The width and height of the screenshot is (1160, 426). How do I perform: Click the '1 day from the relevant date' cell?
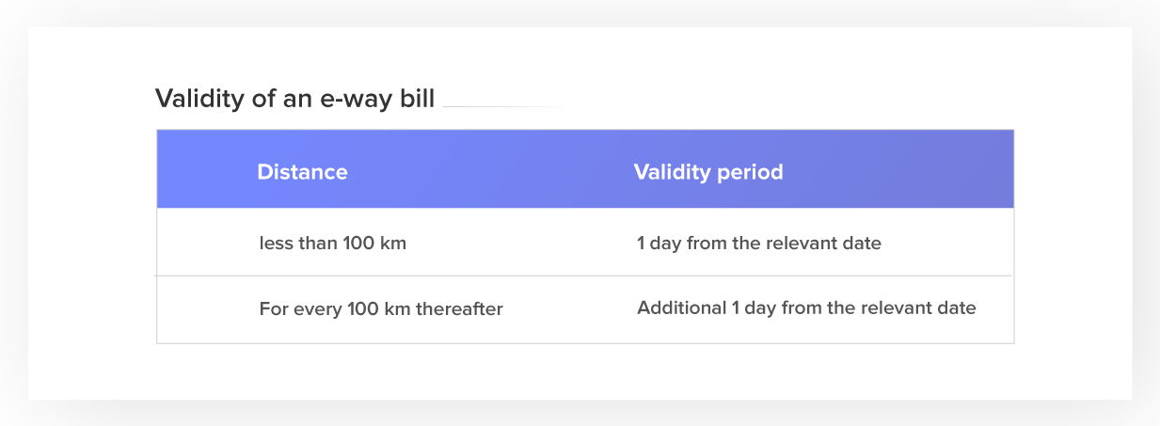759,244
